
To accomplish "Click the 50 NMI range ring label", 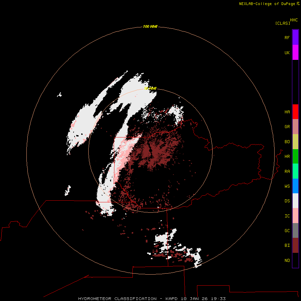I will point(150,88).
